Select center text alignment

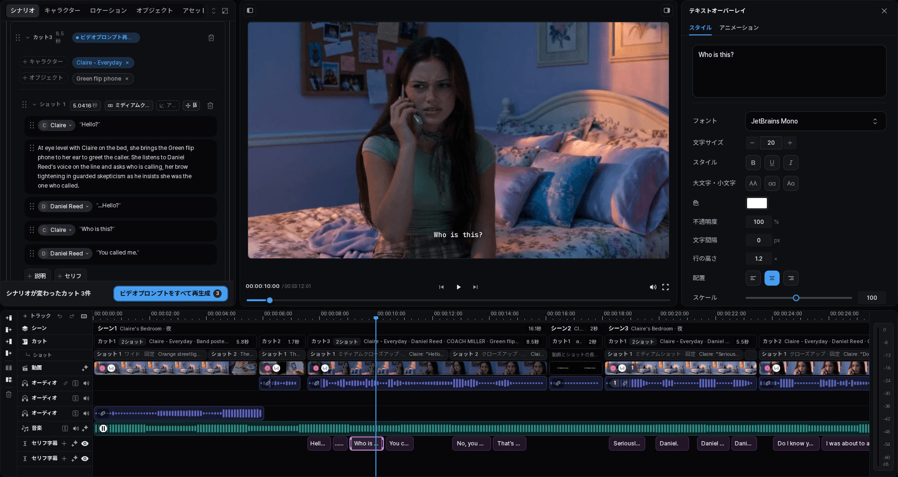(x=772, y=278)
